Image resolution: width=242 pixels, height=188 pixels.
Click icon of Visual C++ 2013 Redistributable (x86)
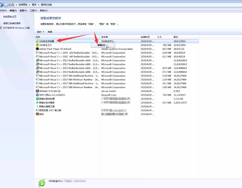pos(37,72)
